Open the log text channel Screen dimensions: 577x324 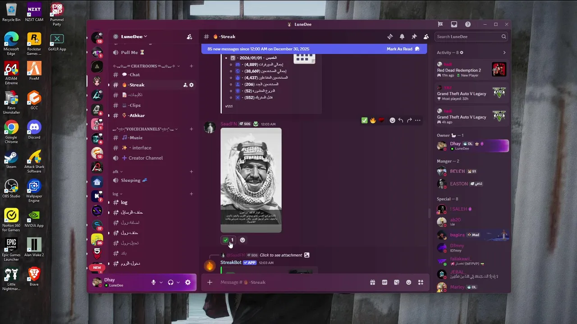pyautogui.click(x=153, y=202)
